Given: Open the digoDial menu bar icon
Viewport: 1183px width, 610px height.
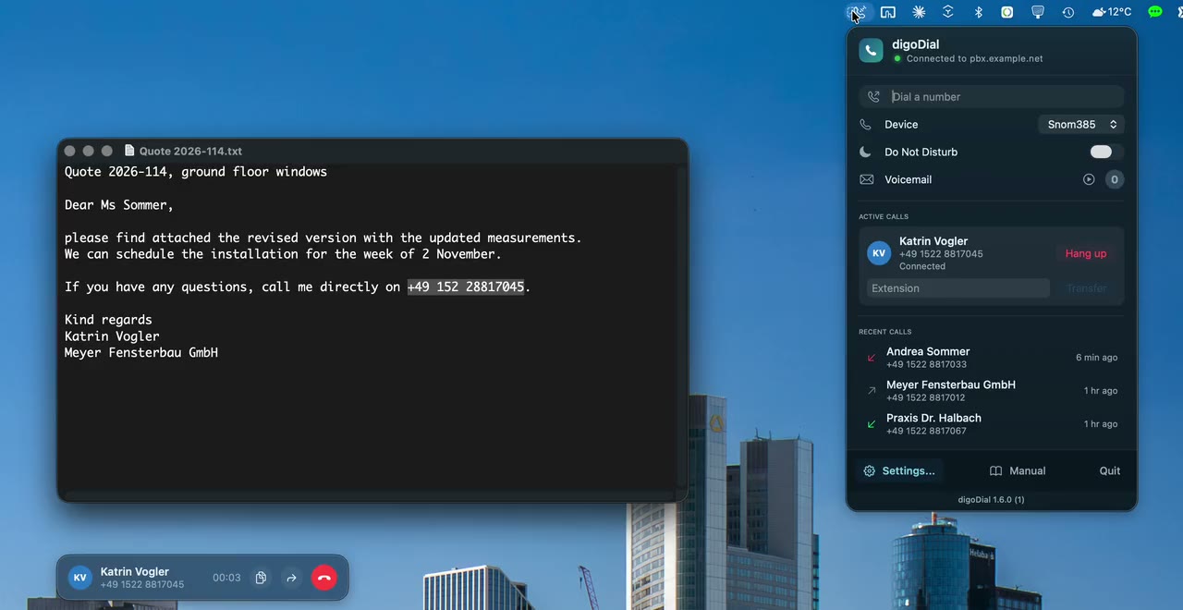Looking at the screenshot, I should [857, 12].
